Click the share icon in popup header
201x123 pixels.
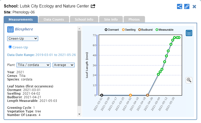pyautogui.click(x=180, y=6)
